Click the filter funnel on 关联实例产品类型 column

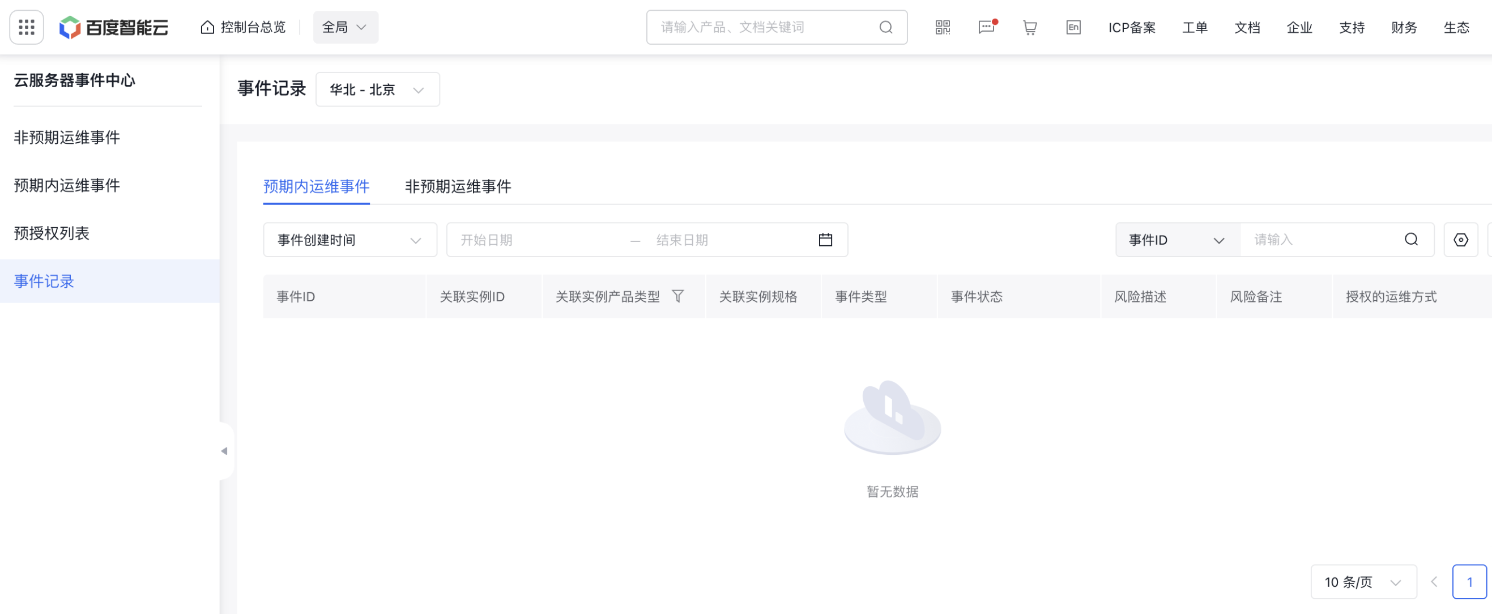pyautogui.click(x=677, y=297)
